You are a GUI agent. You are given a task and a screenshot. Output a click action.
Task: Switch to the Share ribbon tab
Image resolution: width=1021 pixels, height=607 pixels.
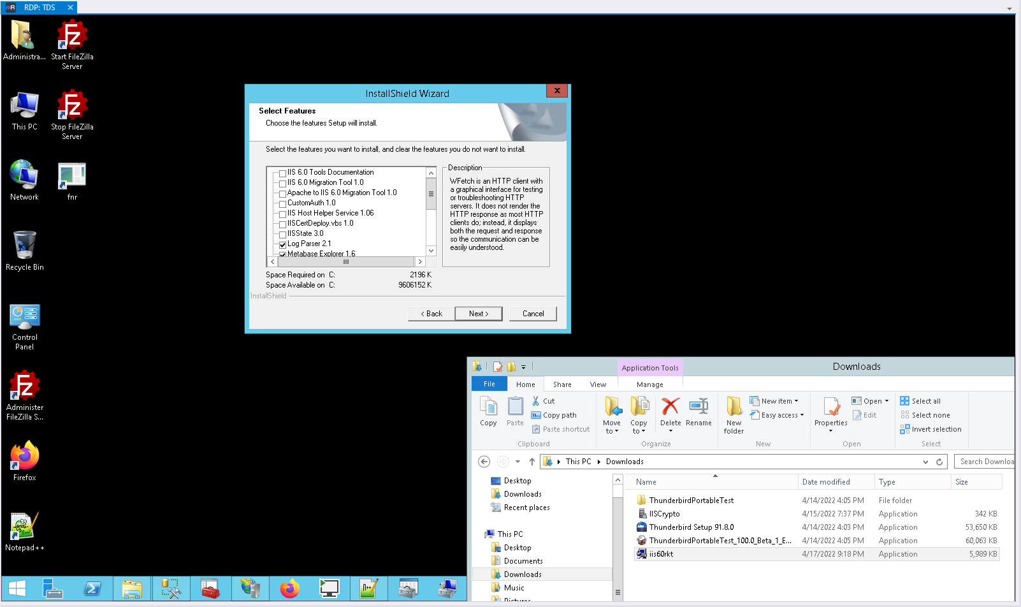pos(562,384)
